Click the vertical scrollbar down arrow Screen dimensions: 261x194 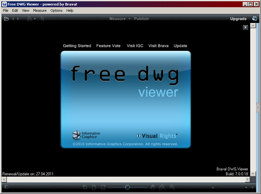(253, 174)
